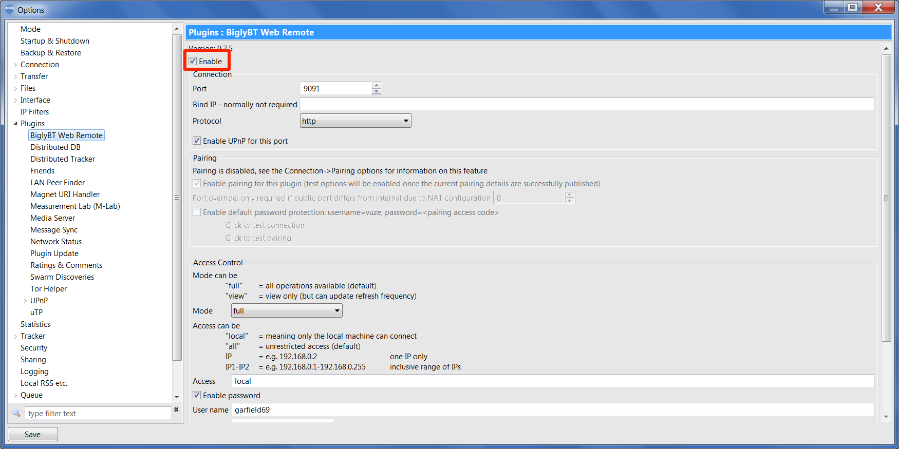The image size is (899, 449).
Task: Expand the Transfer tree node
Action: [x=15, y=76]
